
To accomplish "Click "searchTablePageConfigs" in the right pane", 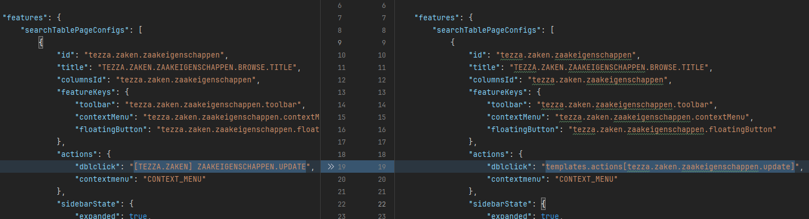I will (486, 30).
